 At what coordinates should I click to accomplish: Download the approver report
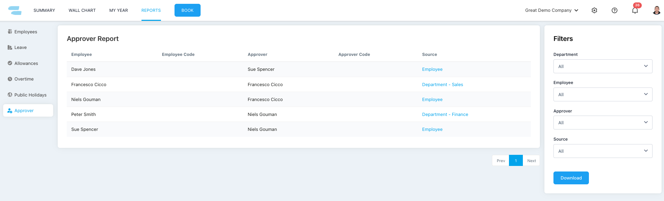[571, 178]
